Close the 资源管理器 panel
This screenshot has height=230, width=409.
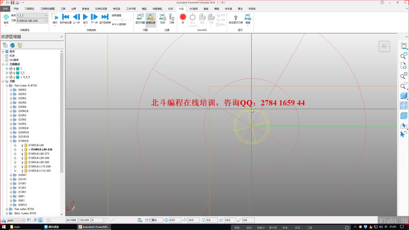point(62,37)
